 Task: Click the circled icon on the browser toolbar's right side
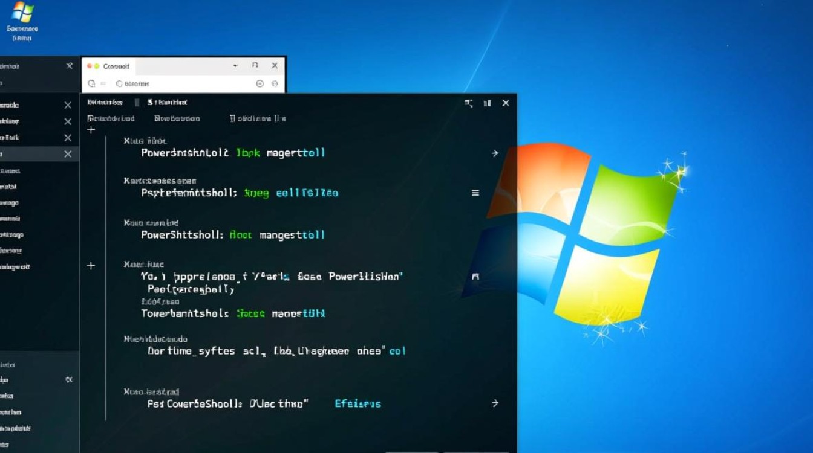261,83
